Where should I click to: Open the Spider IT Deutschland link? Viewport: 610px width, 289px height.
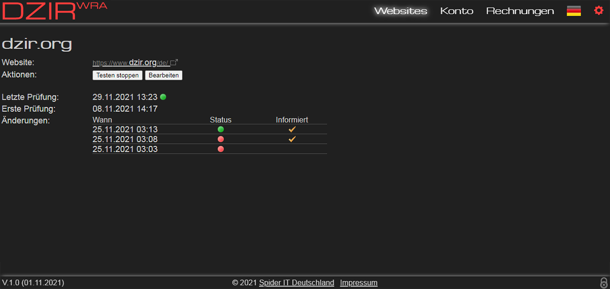pos(296,283)
